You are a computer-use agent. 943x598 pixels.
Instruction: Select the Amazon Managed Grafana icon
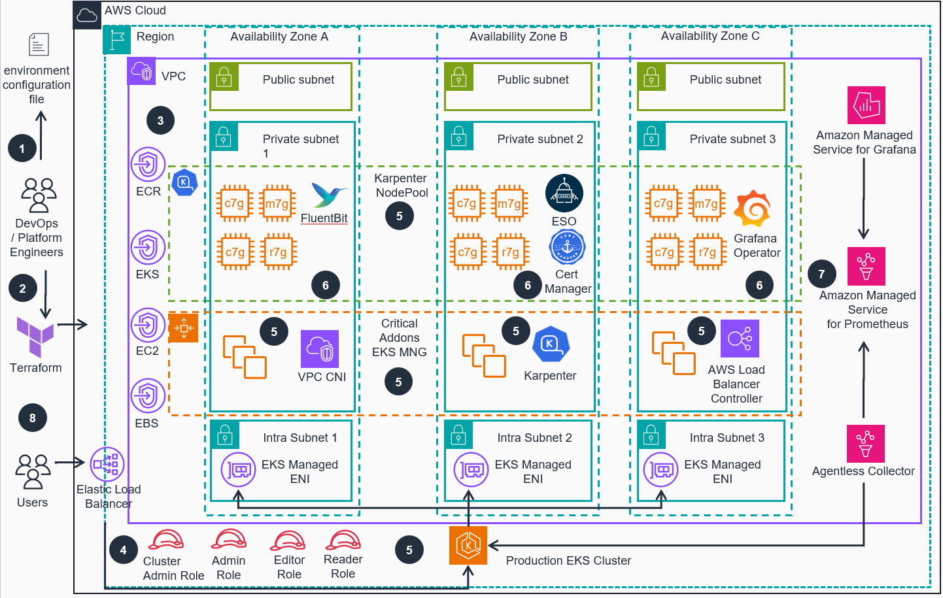[x=866, y=105]
